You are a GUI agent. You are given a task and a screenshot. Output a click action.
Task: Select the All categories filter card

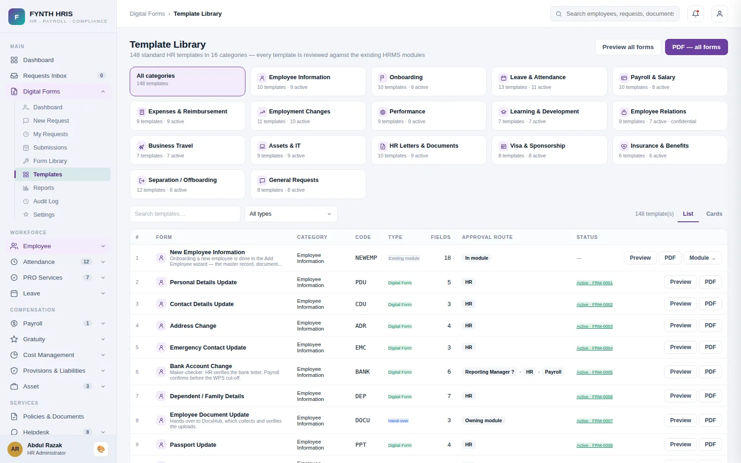pos(188,81)
